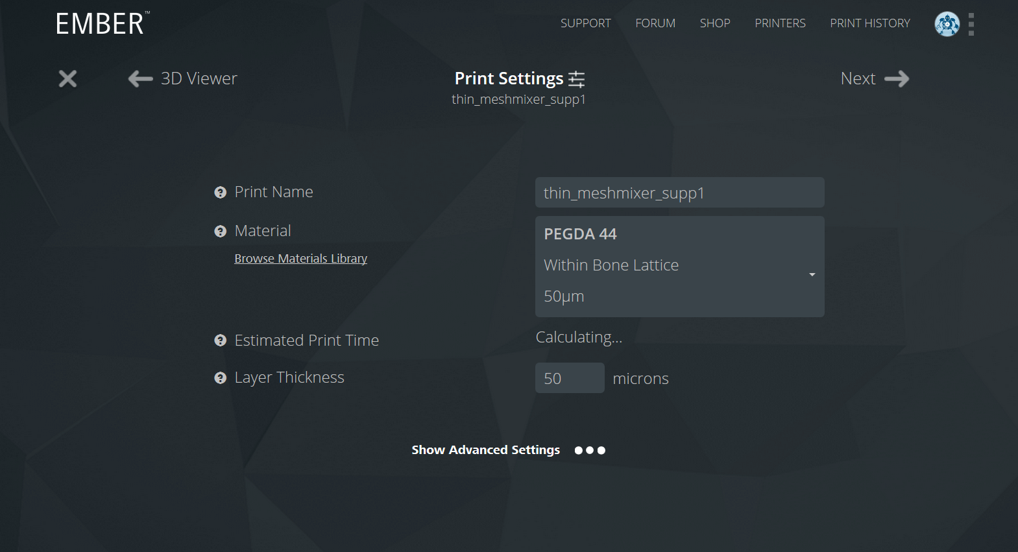The height and width of the screenshot is (552, 1018).
Task: Close the Print Settings view with the X
Action: tap(67, 78)
